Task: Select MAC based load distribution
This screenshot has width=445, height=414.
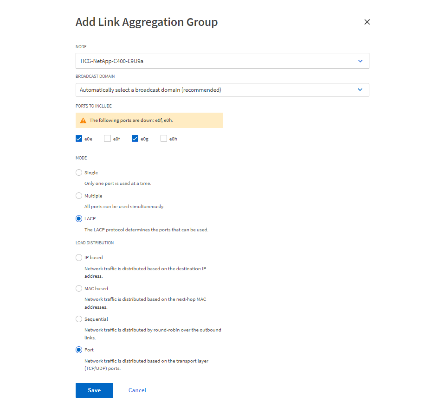Action: tap(79, 288)
